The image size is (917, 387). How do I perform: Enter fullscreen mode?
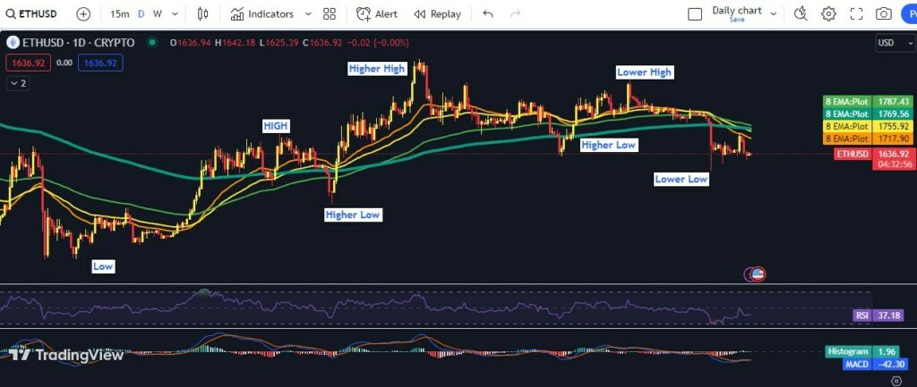click(x=856, y=14)
